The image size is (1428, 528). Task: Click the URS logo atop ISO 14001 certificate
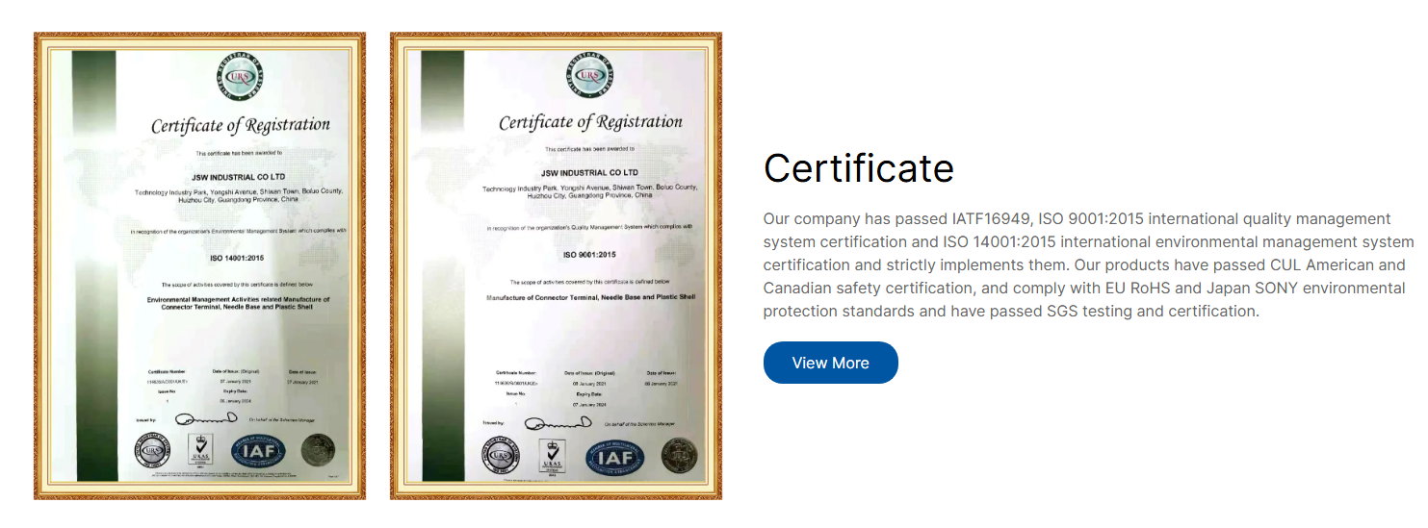pos(240,76)
